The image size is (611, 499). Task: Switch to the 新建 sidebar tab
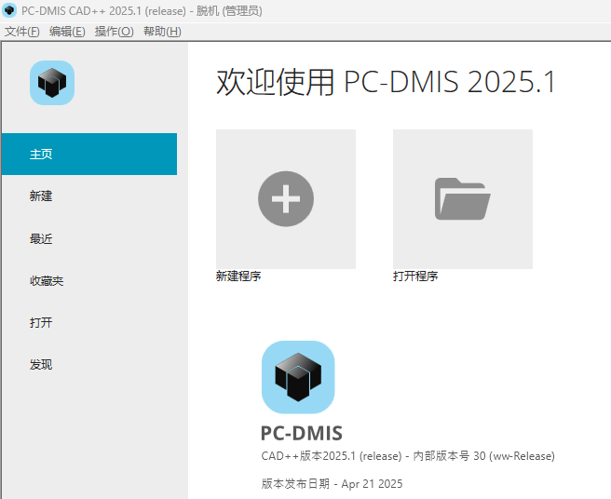click(42, 196)
